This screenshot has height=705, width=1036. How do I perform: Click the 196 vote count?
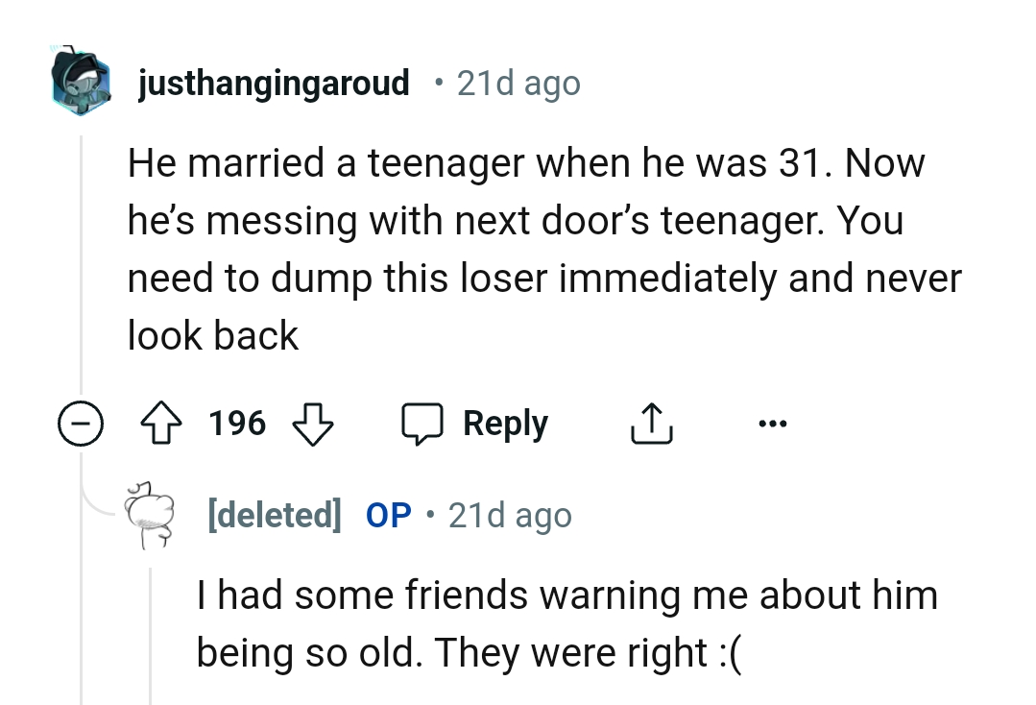[236, 423]
